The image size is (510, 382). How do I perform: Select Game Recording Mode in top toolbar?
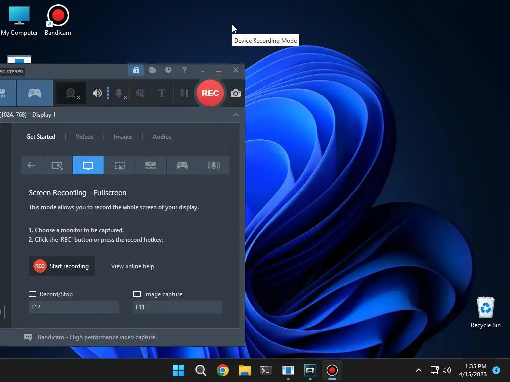tap(35, 93)
